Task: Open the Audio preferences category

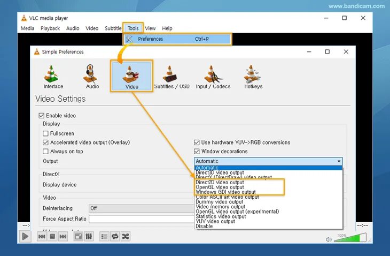Action: [92, 77]
